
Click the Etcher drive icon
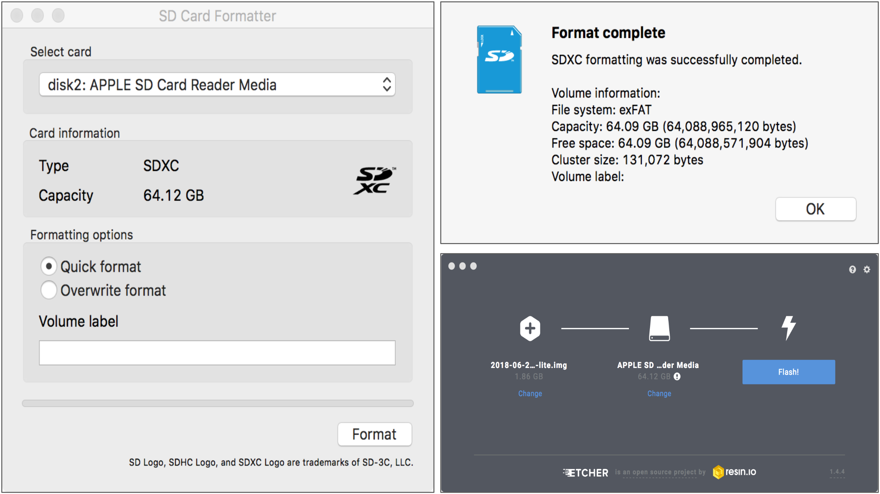coord(659,328)
